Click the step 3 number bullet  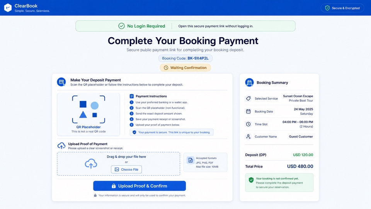131,113
